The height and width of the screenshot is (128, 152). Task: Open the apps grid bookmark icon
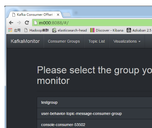pyautogui.click(x=10, y=30)
